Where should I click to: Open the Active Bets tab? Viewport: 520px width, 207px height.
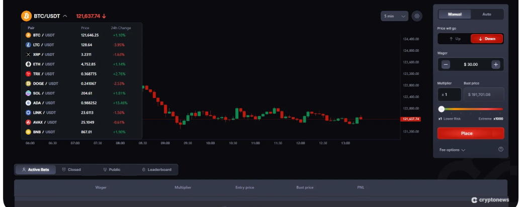(36, 170)
